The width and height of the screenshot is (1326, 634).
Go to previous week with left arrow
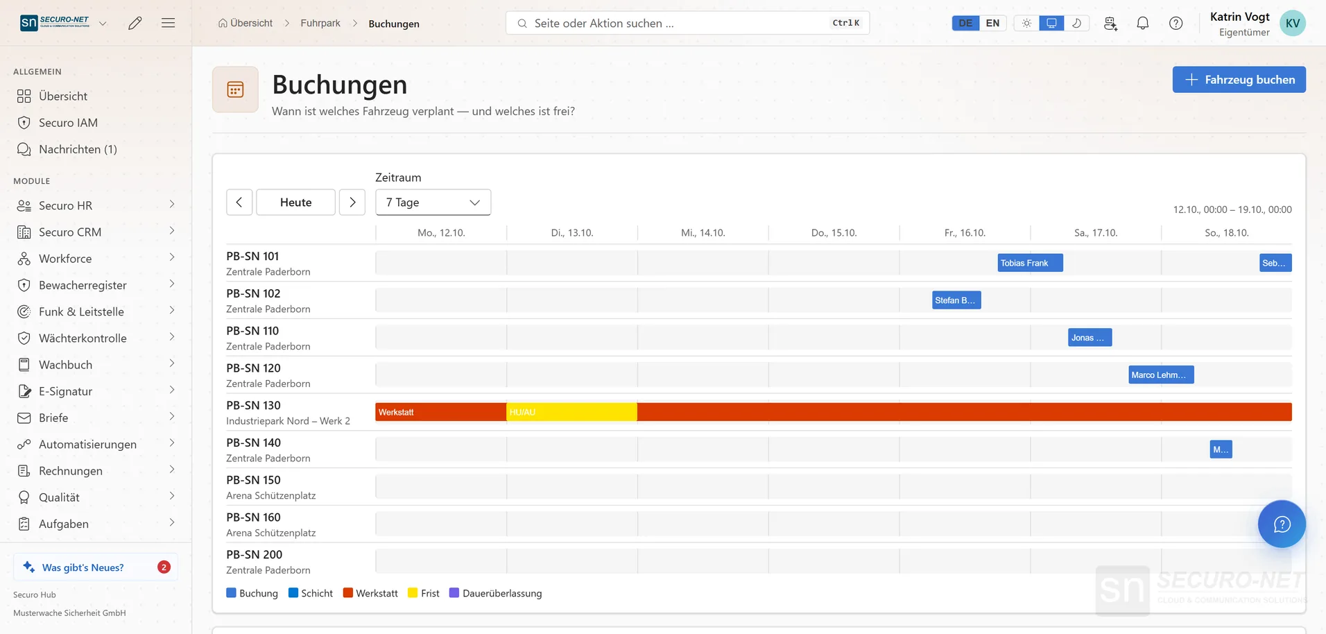click(239, 203)
